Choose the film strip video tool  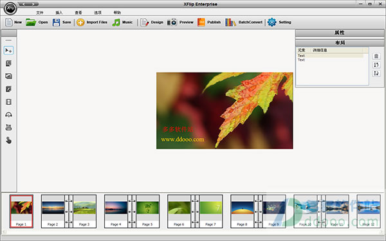(8, 102)
